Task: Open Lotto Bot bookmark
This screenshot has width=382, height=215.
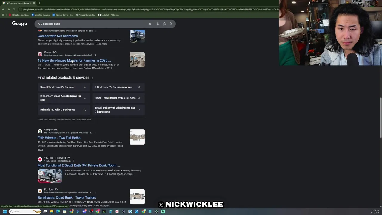Action: pyautogui.click(x=109, y=15)
